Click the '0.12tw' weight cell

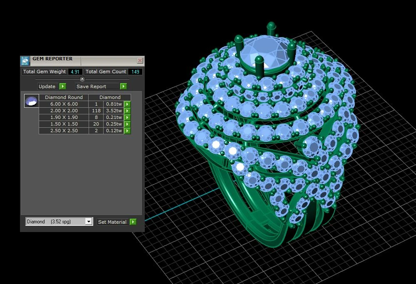[114, 131]
